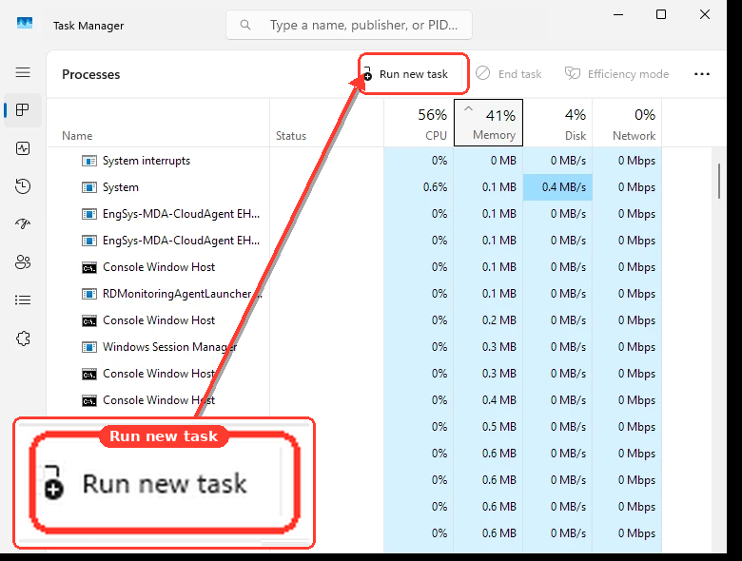Open the hamburger navigation menu

[23, 72]
